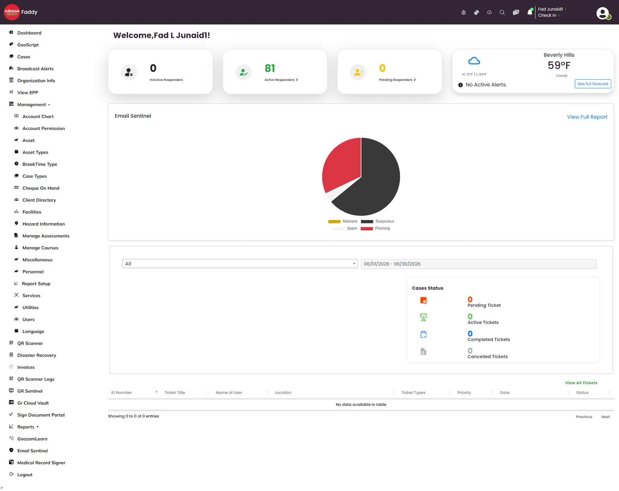
Task: Click the Logout icon
Action: [x=11, y=474]
